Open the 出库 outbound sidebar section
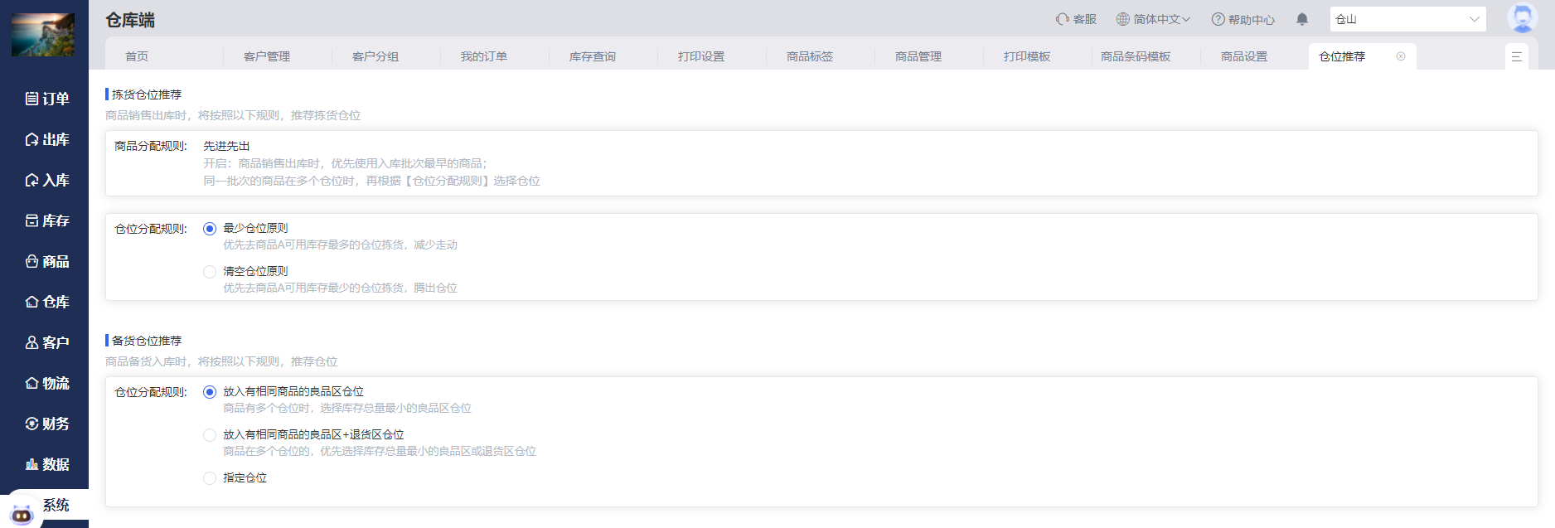This screenshot has height=528, width=1555. click(46, 139)
